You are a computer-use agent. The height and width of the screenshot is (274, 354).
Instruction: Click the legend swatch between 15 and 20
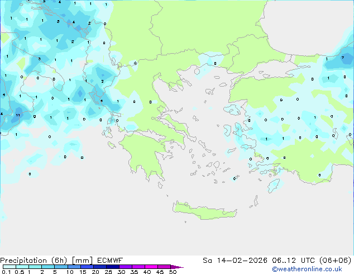coord(87,267)
